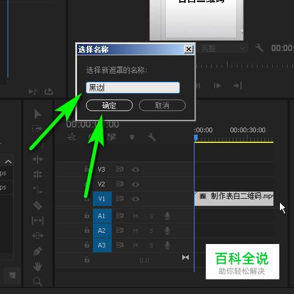Click the new item icon in project panel
Viewport: 294px width, 294px height.
pyautogui.click(x=12, y=275)
